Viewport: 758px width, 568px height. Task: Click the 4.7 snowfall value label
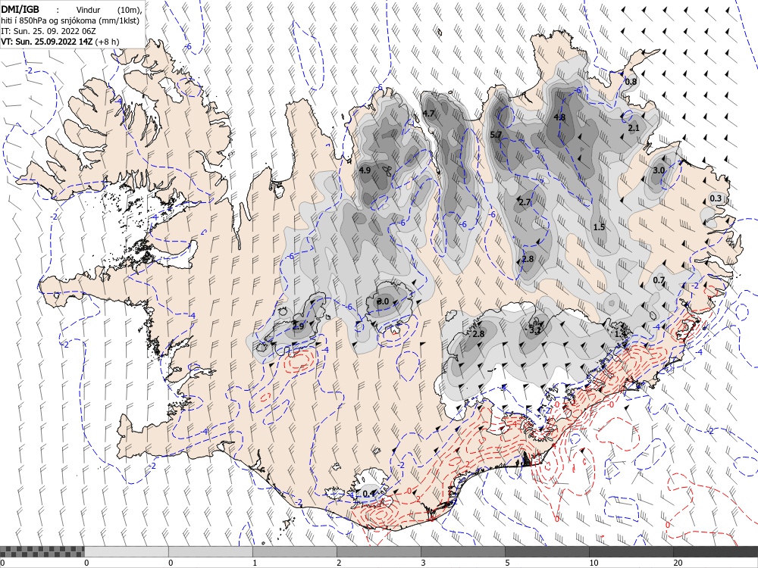click(428, 114)
